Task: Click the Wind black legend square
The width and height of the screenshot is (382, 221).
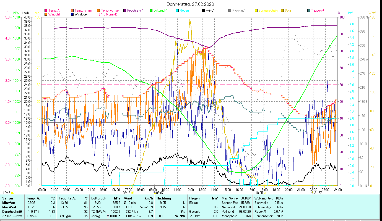Action: click(204, 10)
